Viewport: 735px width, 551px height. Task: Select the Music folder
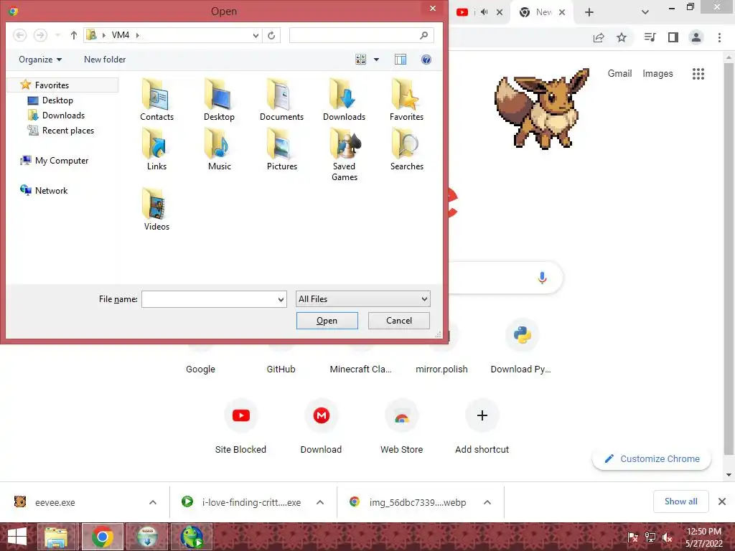pyautogui.click(x=219, y=149)
